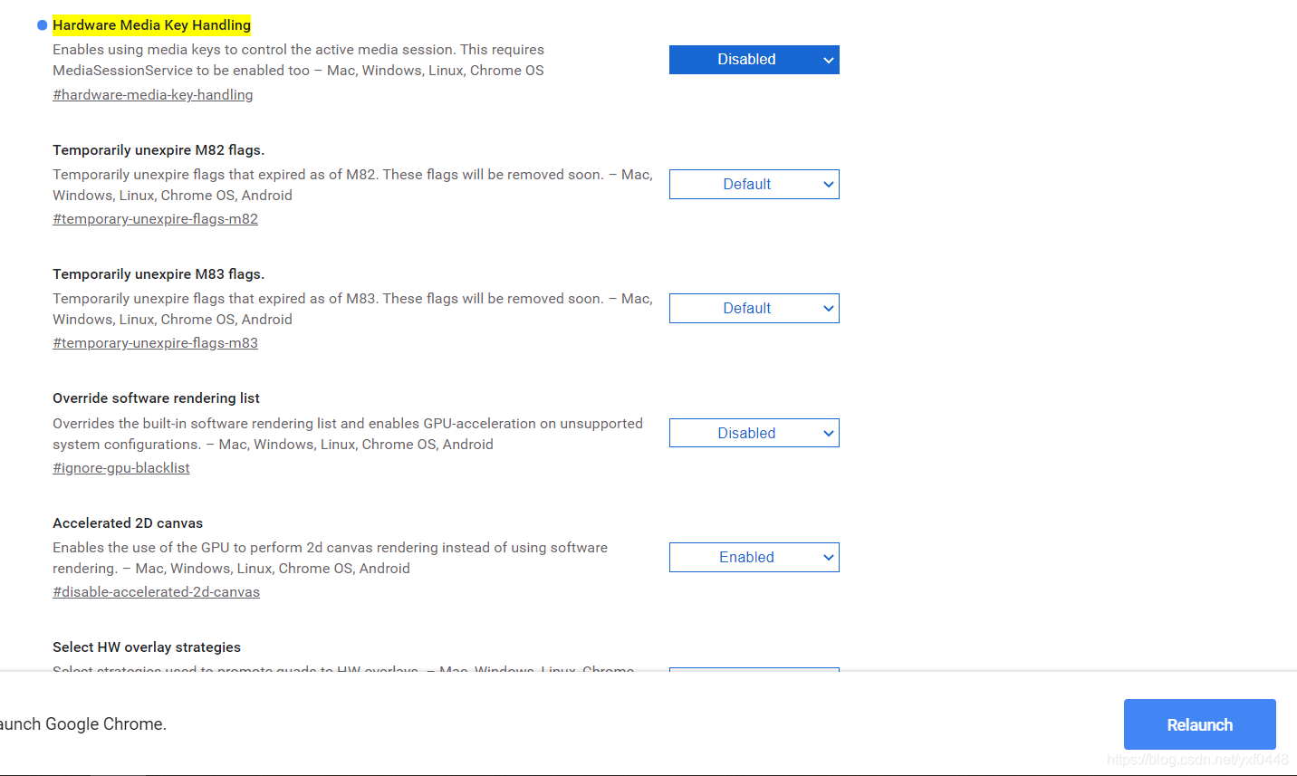Click Accelerated 2D canvas heading
The width and height of the screenshot is (1297, 776).
(x=128, y=523)
